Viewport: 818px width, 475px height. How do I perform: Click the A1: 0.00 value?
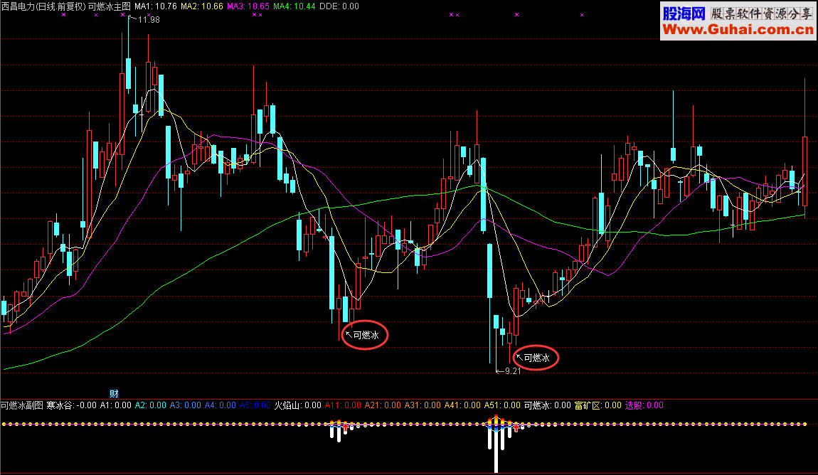coord(116,405)
